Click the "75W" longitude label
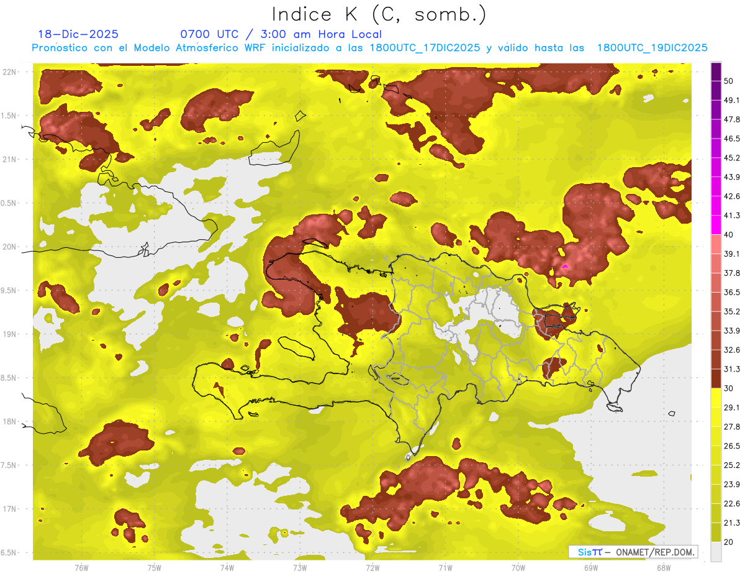745x576 pixels. (x=154, y=569)
